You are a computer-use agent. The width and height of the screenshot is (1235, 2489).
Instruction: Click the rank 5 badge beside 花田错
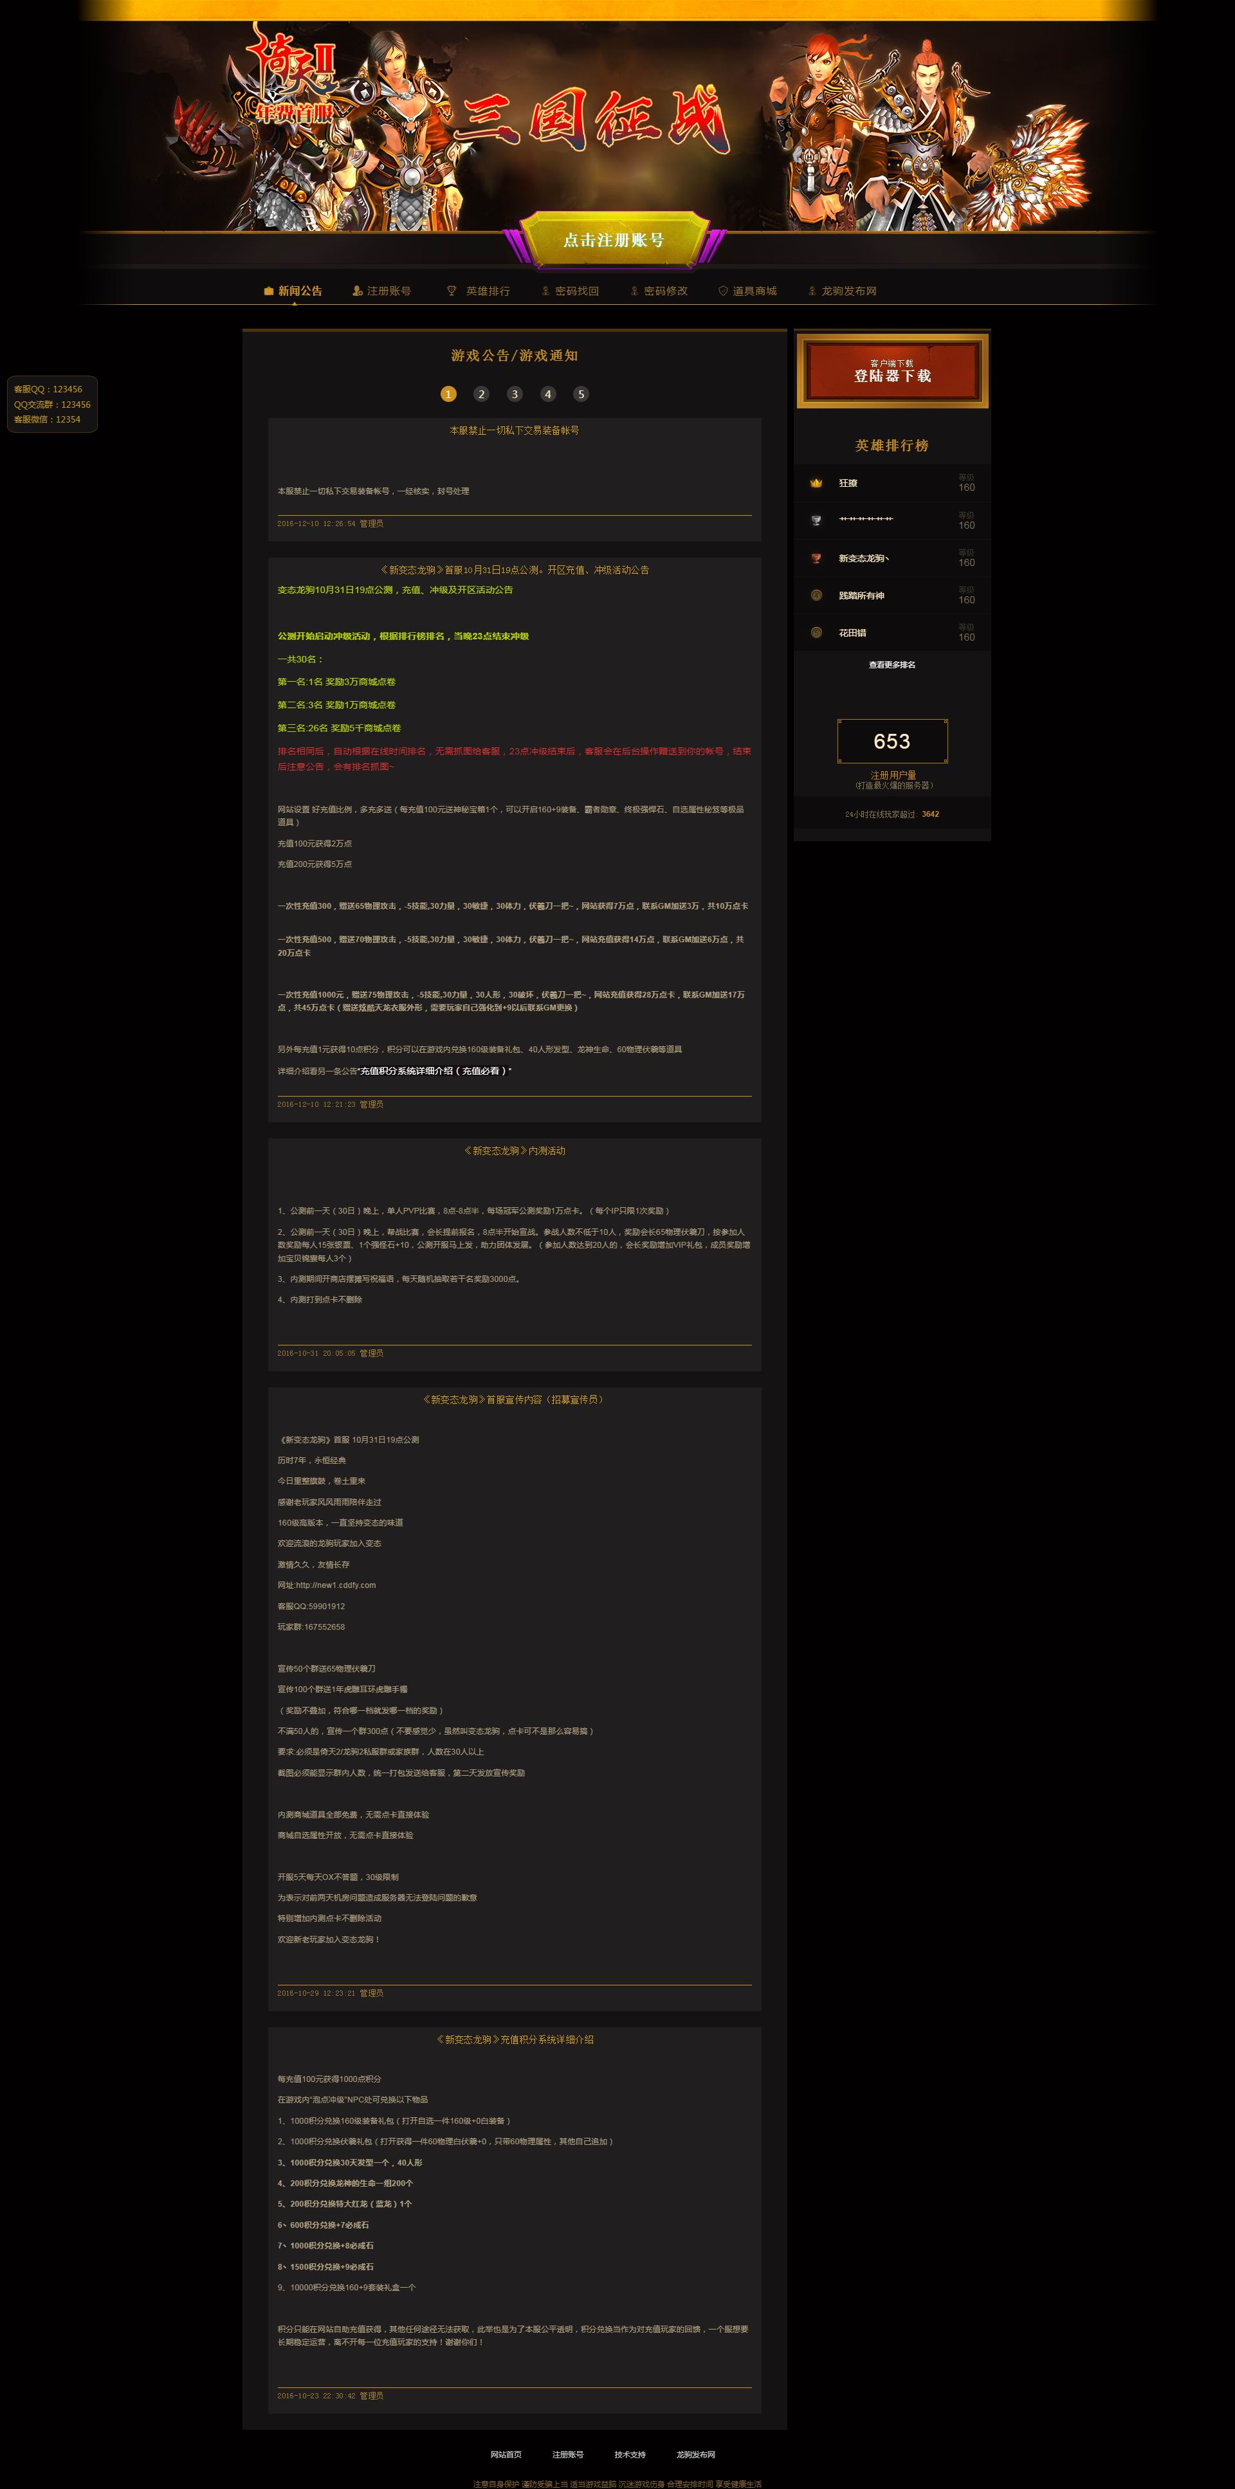coord(816,633)
